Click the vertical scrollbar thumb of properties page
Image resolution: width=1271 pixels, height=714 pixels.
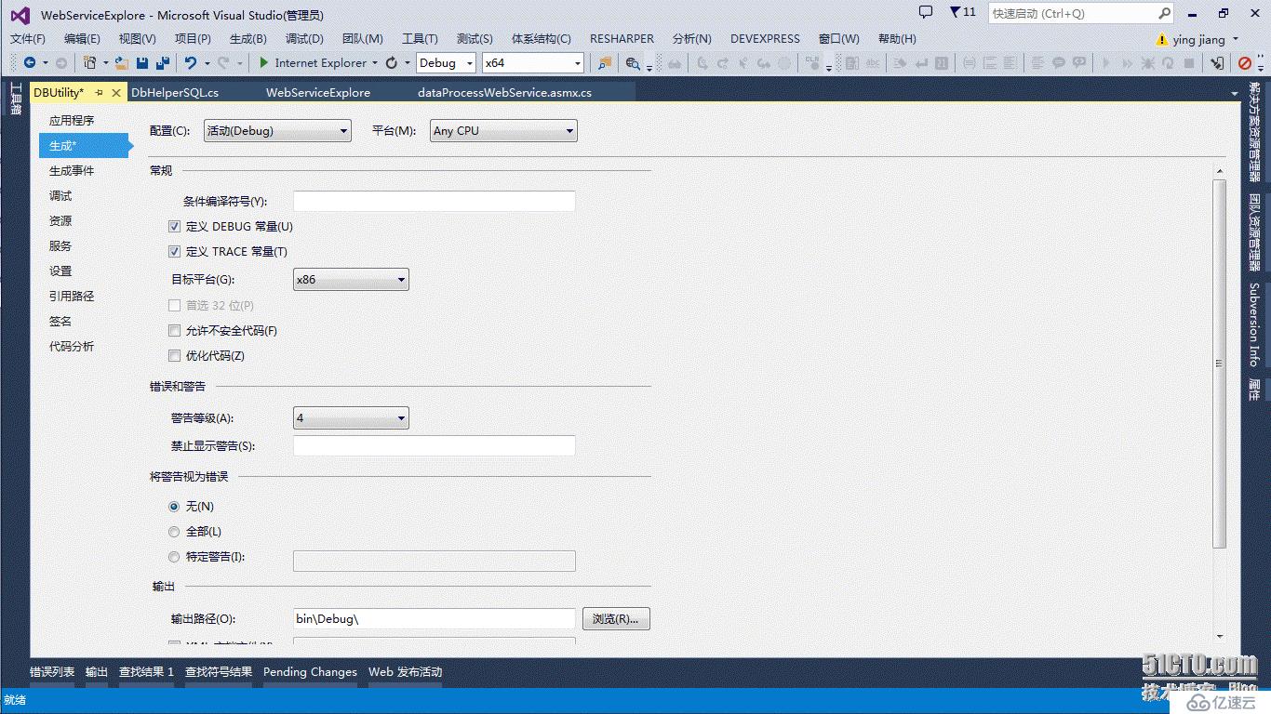click(x=1220, y=364)
